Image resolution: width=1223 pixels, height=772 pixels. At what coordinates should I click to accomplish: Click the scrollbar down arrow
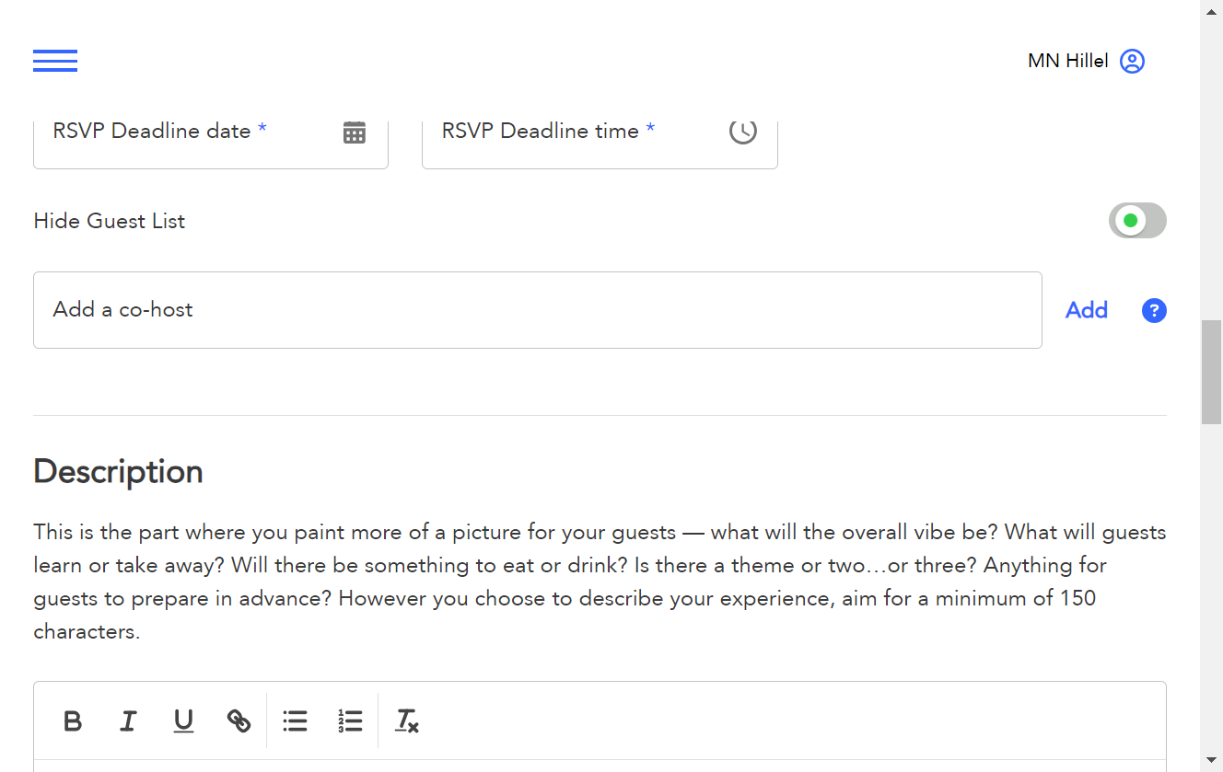coord(1212,760)
